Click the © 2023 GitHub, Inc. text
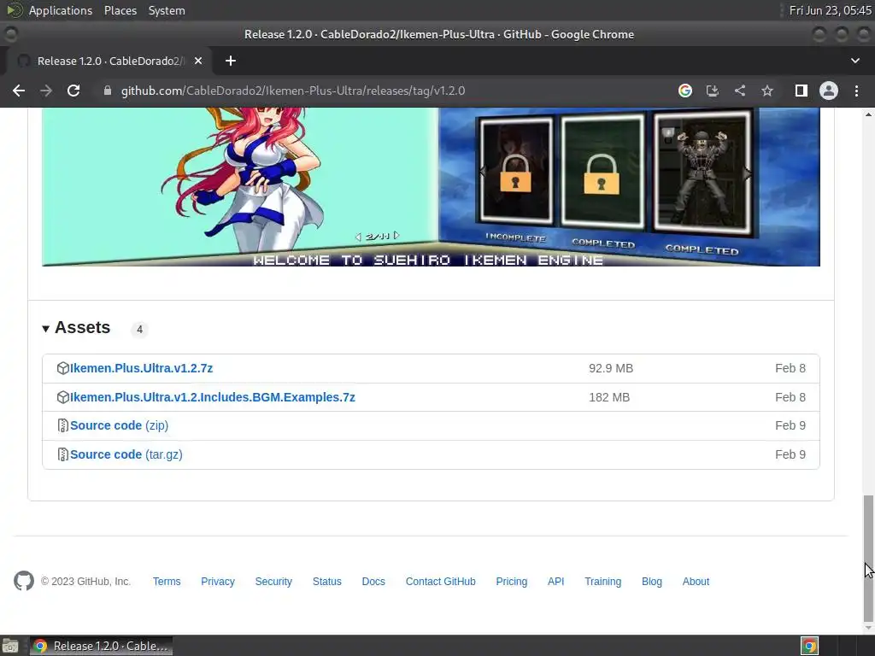875x656 pixels. (85, 581)
